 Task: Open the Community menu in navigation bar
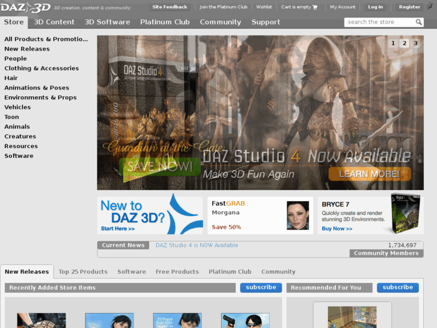[221, 22]
